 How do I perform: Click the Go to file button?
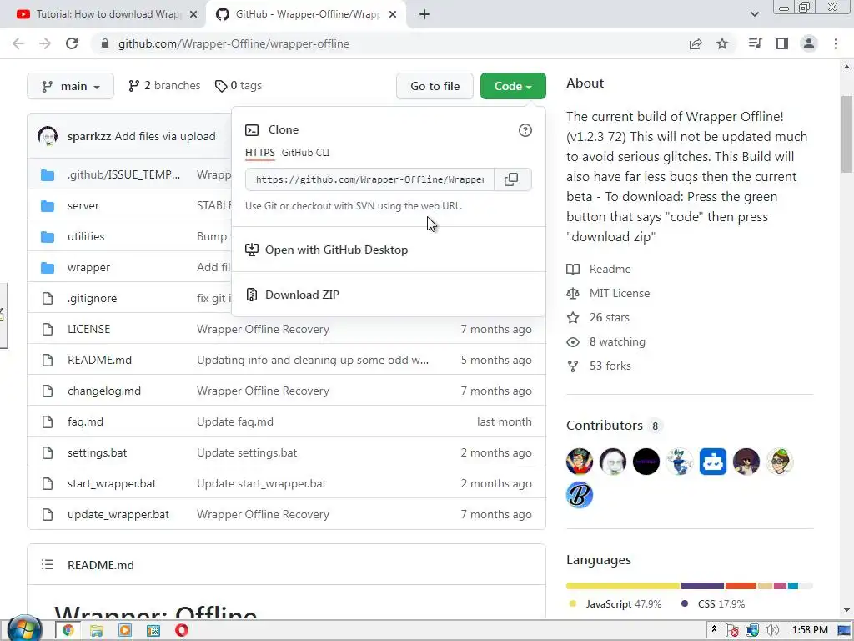(435, 86)
